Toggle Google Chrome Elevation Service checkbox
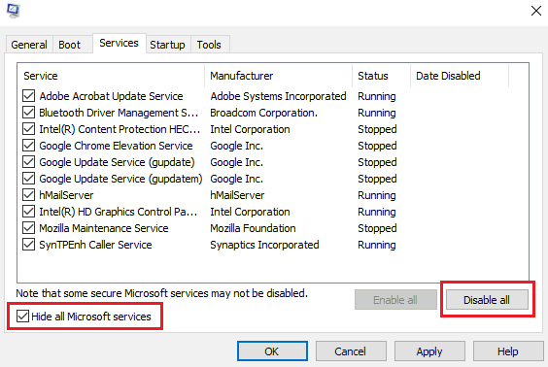548x367 pixels. 28,146
